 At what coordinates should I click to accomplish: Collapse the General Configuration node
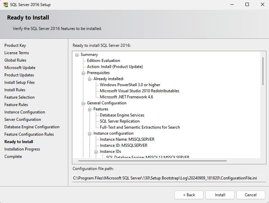pos(83,103)
